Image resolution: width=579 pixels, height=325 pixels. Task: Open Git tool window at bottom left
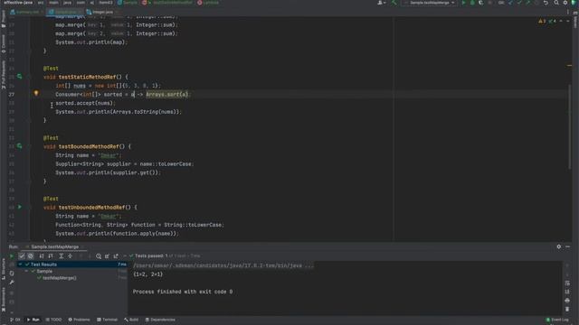pyautogui.click(x=15, y=320)
